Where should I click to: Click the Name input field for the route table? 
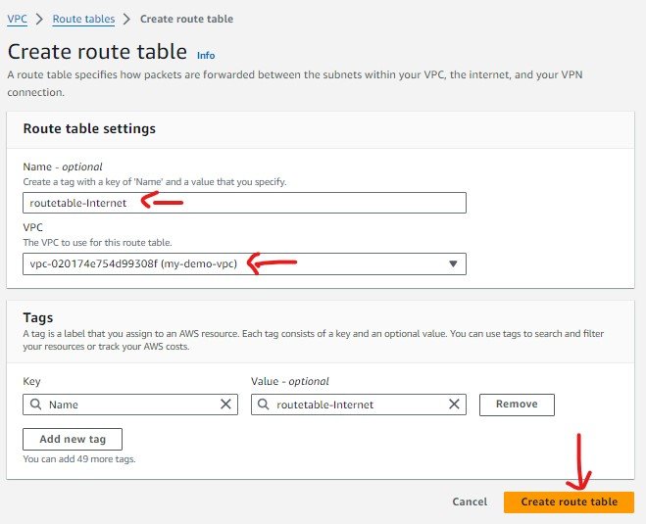click(244, 203)
